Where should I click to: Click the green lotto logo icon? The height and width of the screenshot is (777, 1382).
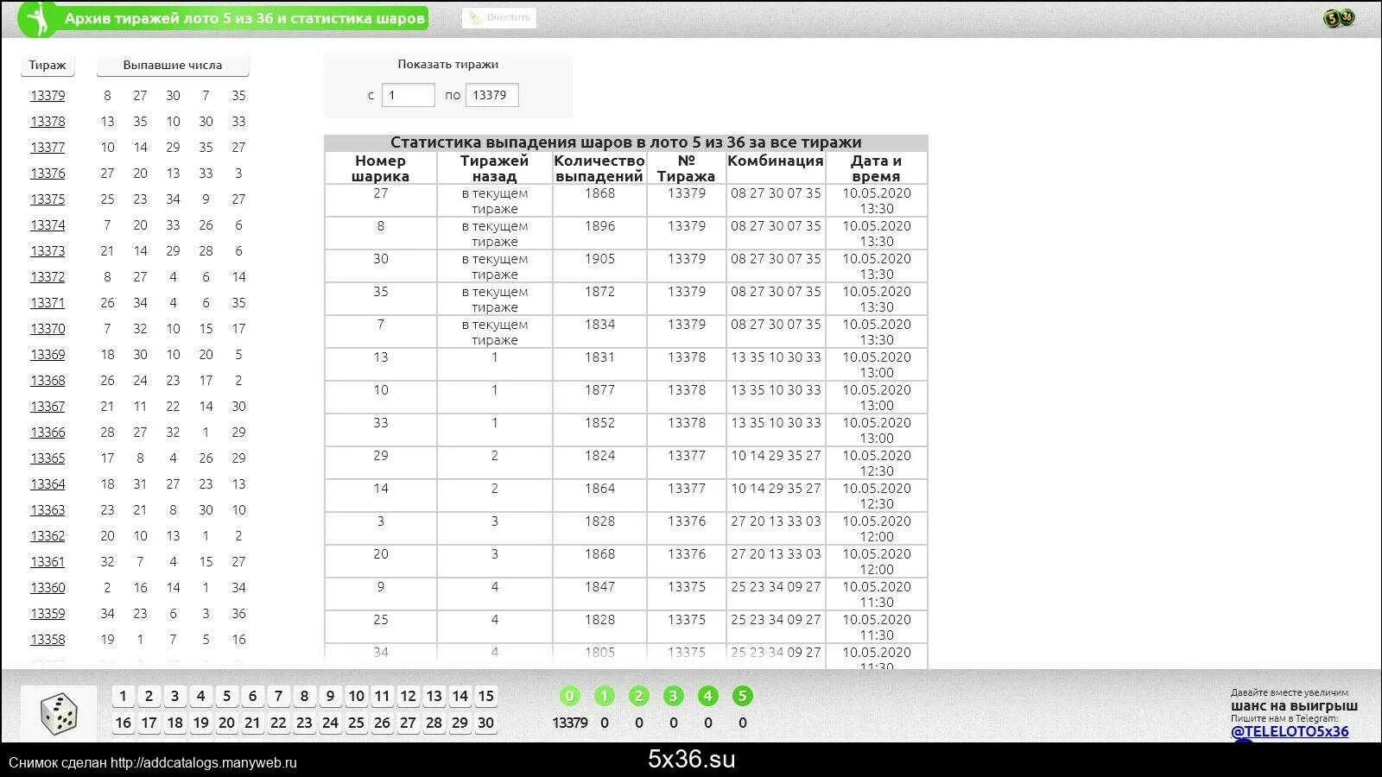click(37, 18)
